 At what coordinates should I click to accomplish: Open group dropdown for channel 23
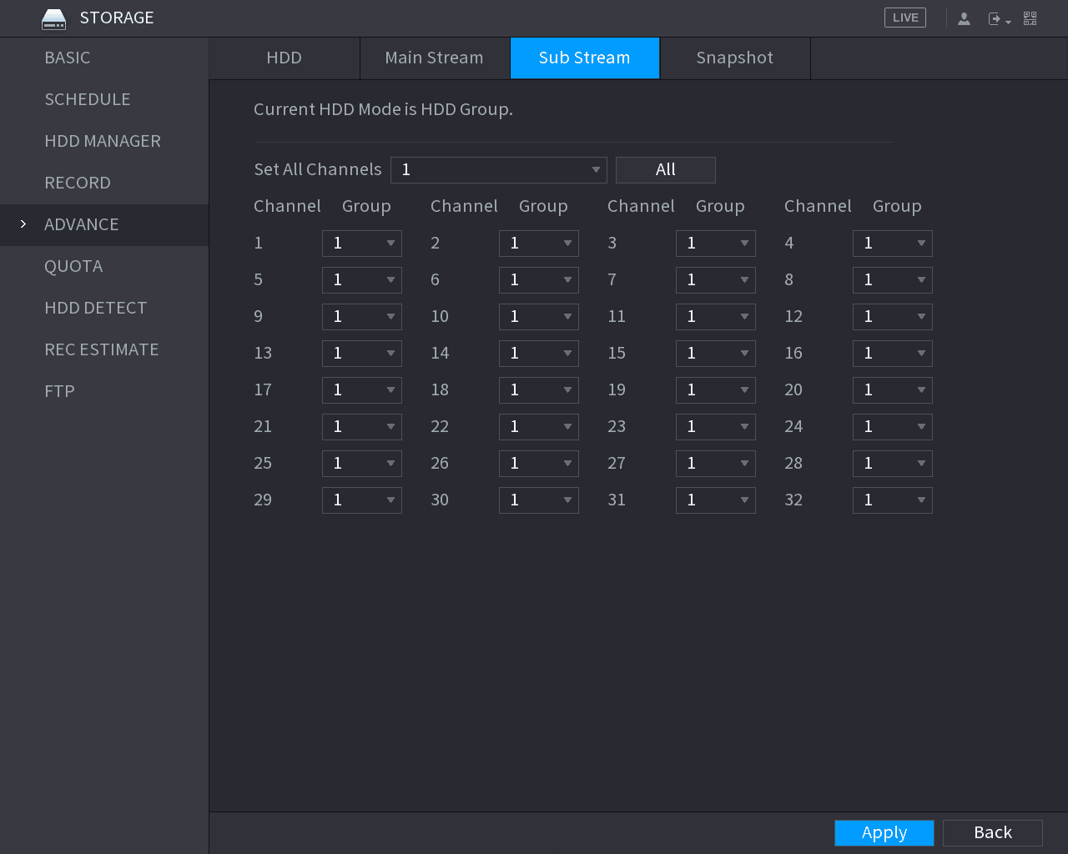716,427
